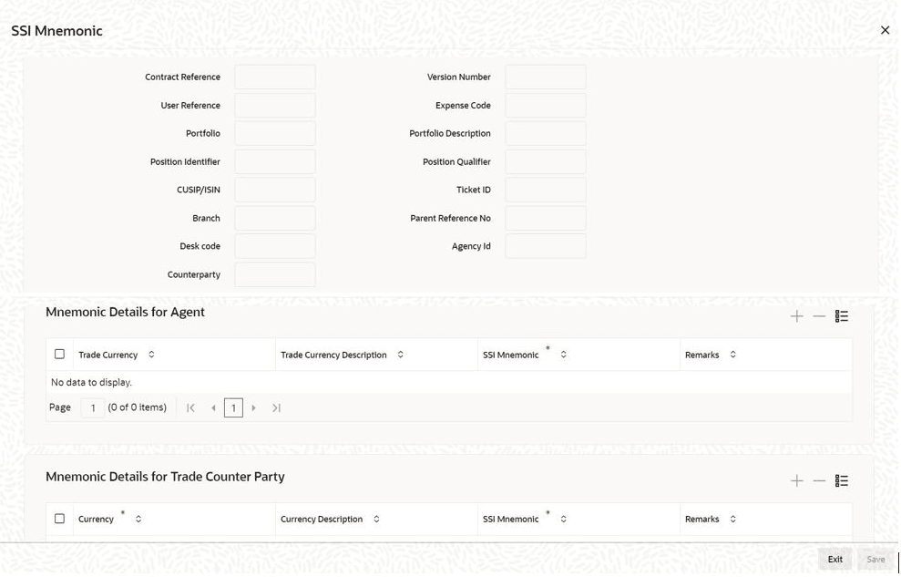This screenshot has width=901, height=577.
Task: Click 'Mnemonic Details for Agent' heading
Action: pyautogui.click(x=126, y=312)
